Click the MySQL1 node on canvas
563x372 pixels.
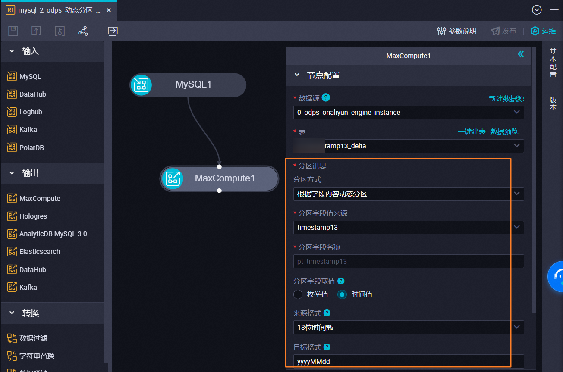click(x=188, y=84)
